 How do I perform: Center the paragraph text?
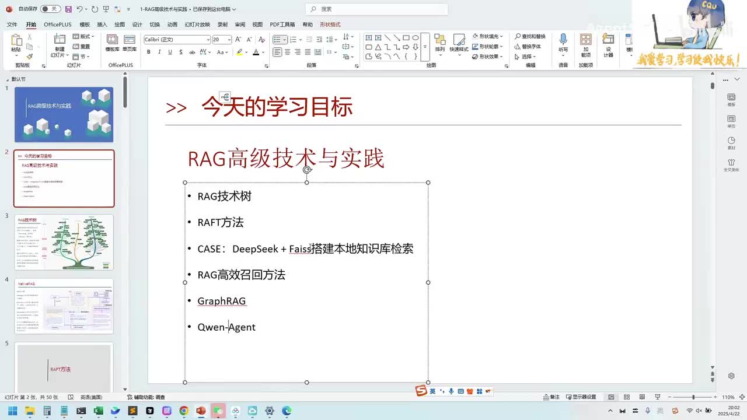pos(287,52)
